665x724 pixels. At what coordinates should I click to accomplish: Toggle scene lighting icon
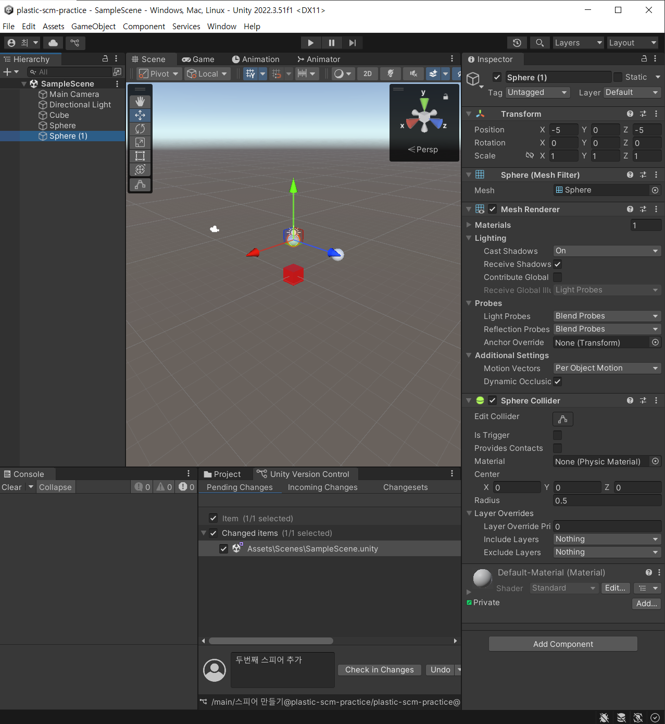391,73
